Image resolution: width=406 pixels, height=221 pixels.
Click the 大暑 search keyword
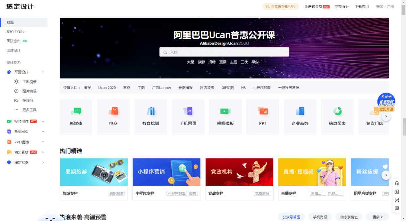190,62
